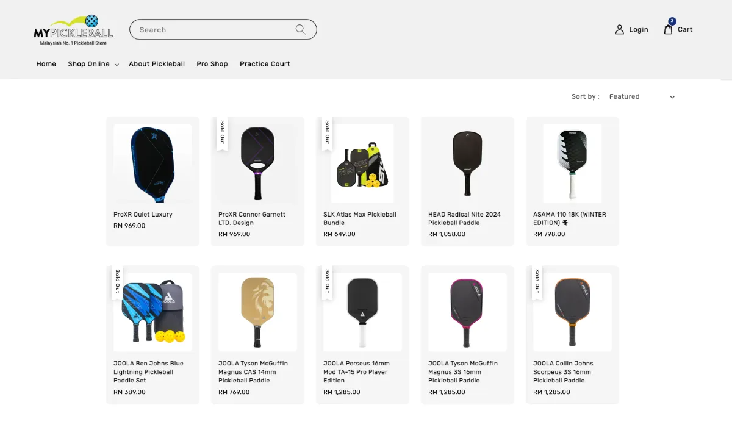Click the chevron next to Sort by Featured

pos(672,96)
